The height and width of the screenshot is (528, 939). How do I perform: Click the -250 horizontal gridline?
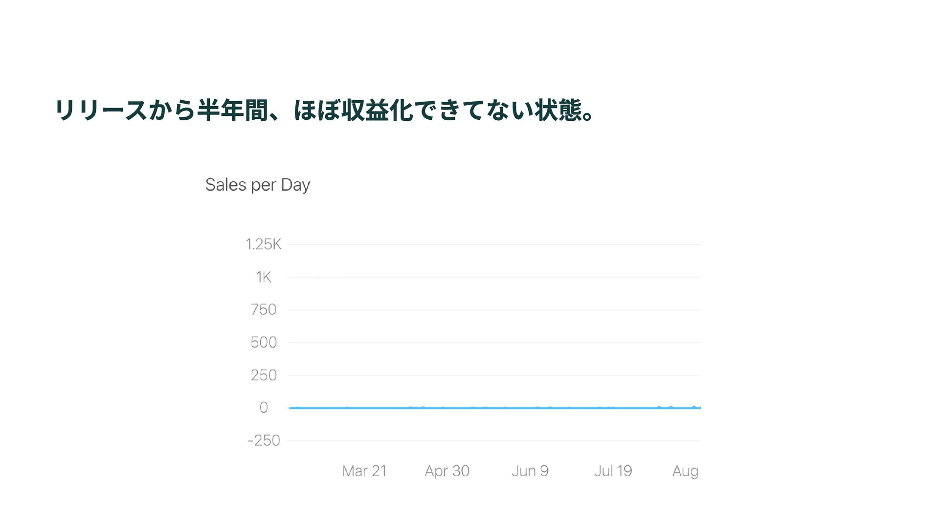[494, 440]
